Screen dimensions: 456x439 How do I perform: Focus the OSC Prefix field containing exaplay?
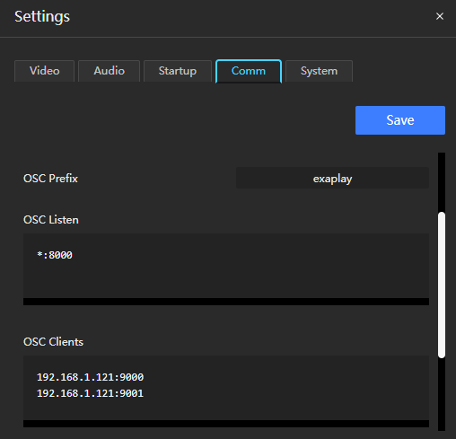(x=332, y=178)
